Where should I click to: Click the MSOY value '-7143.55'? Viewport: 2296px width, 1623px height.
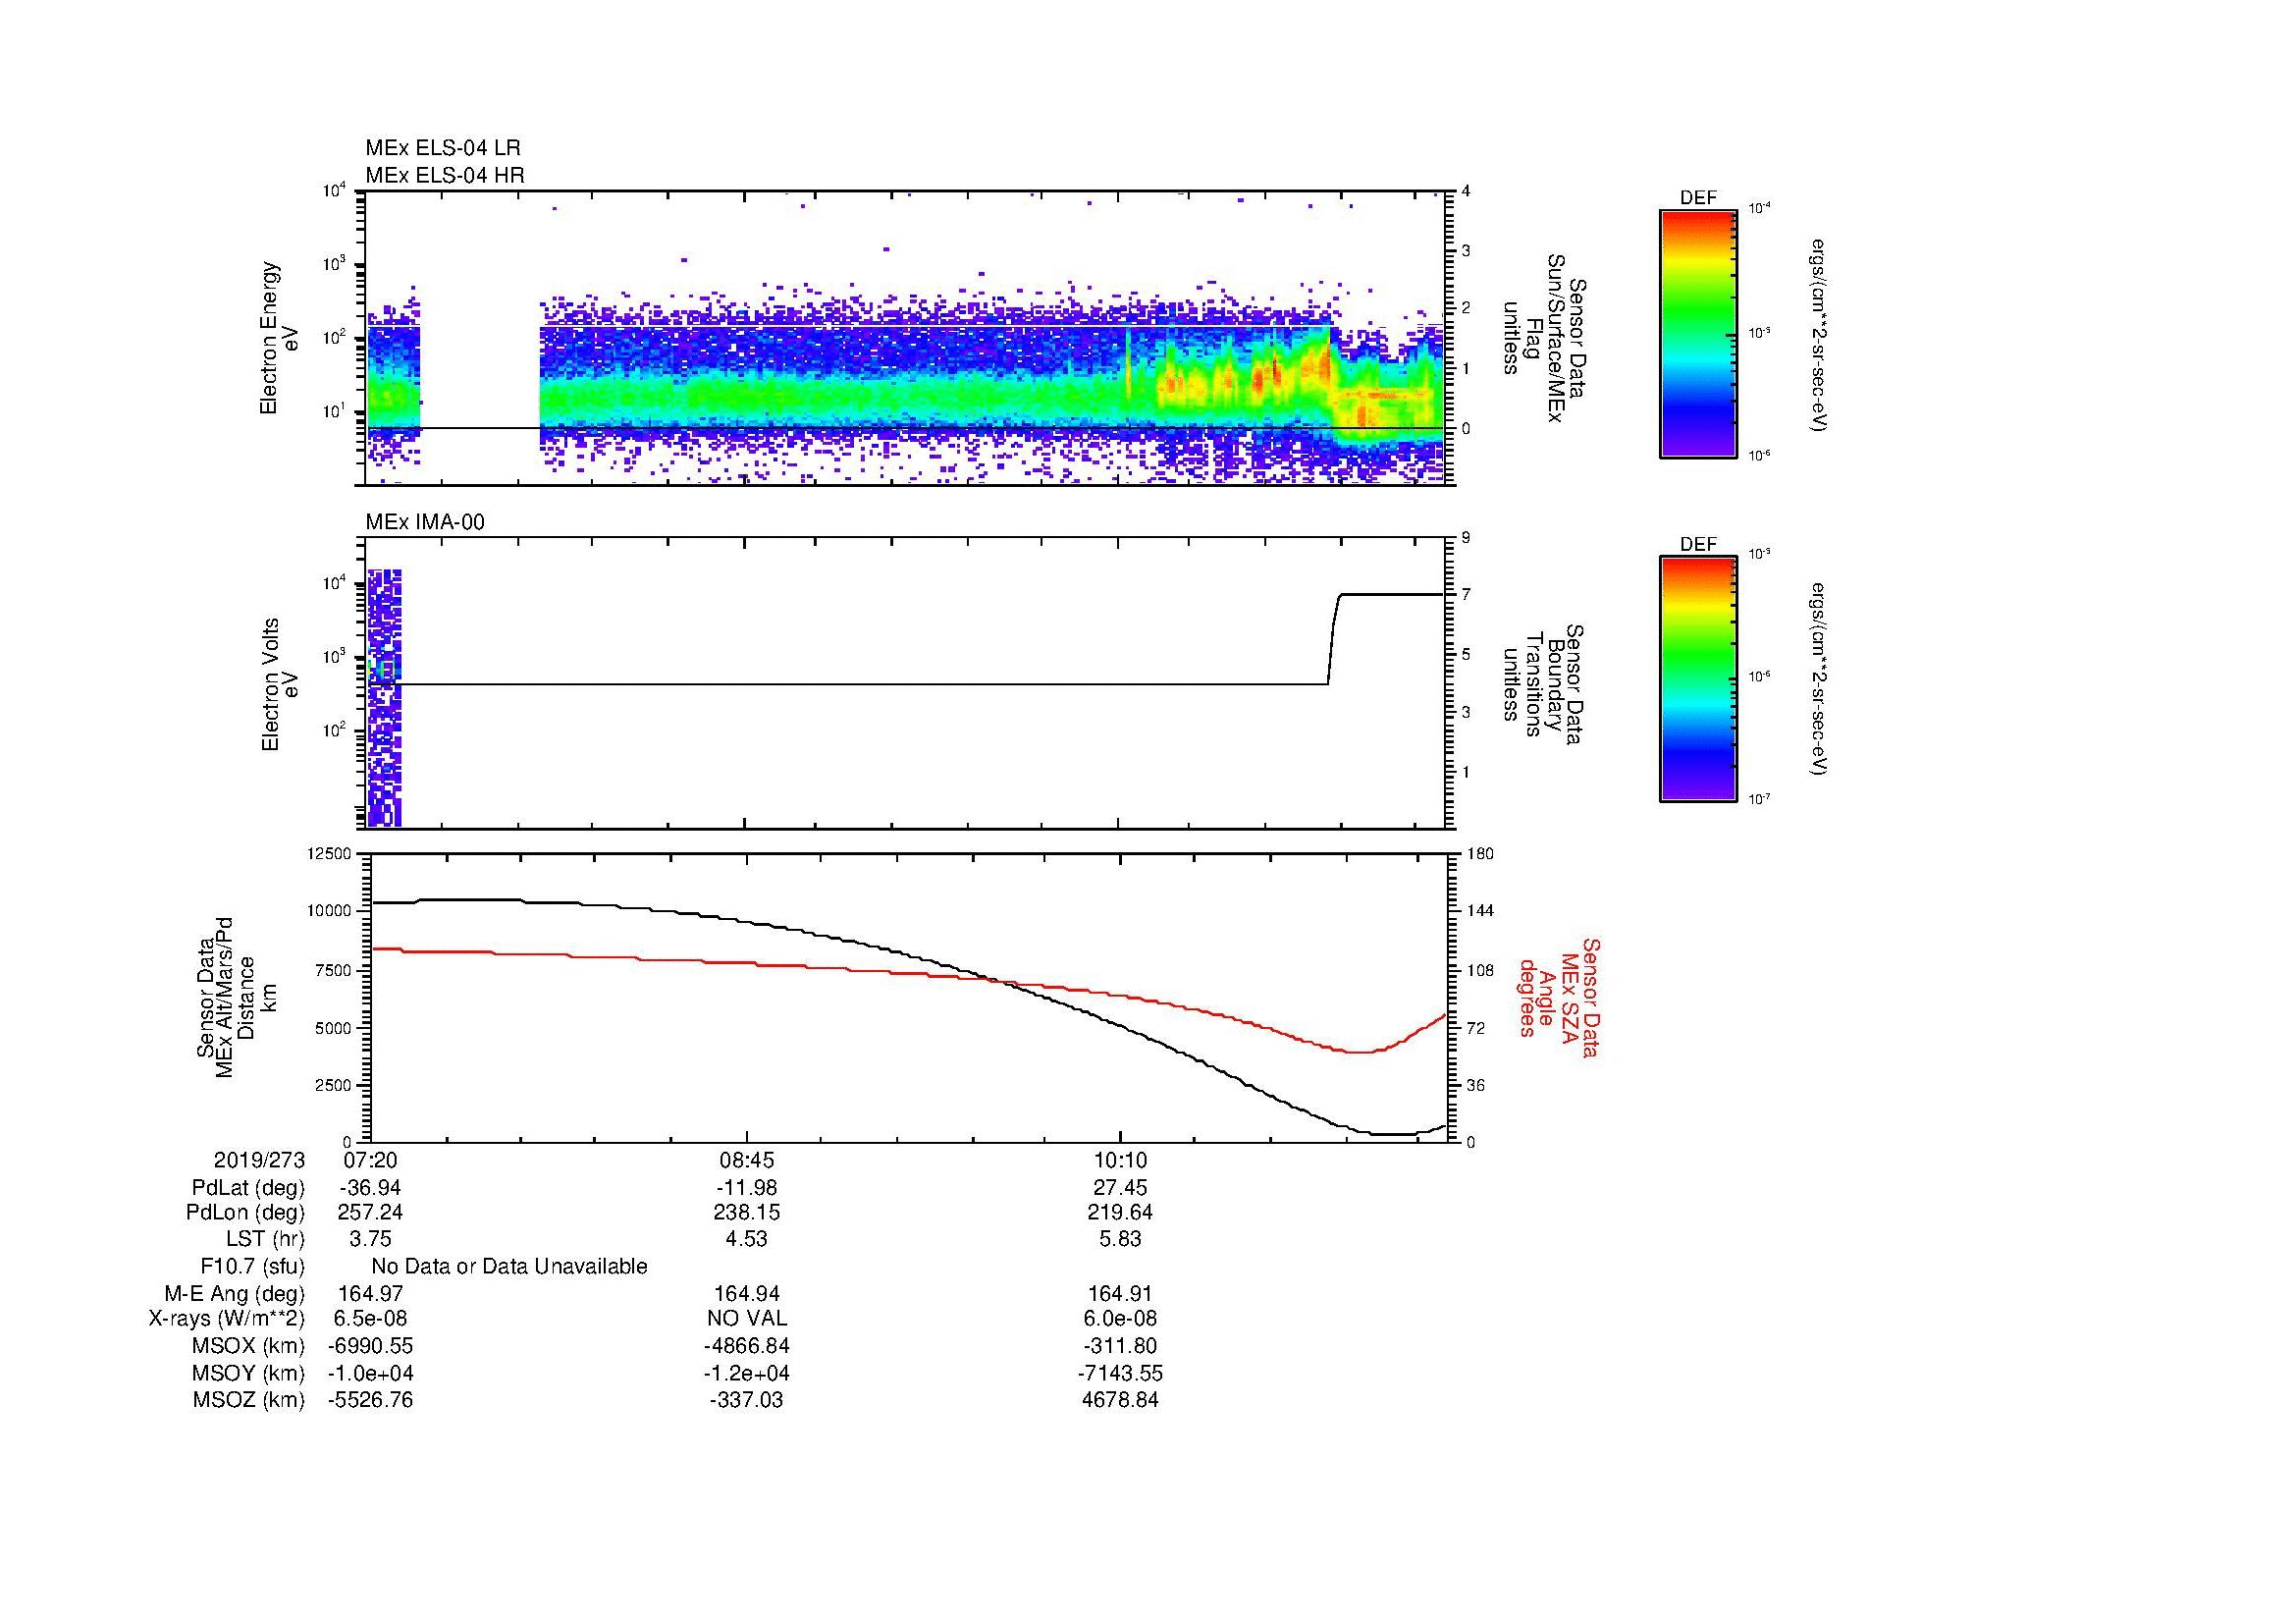(x=1120, y=1374)
